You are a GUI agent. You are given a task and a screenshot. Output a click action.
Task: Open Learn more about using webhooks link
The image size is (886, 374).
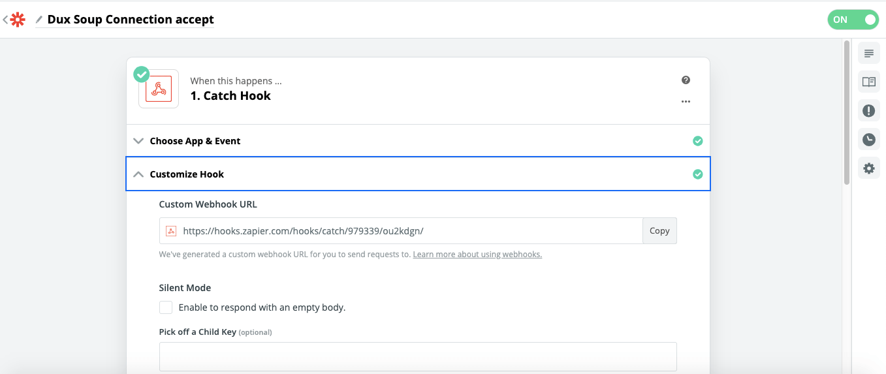pos(477,255)
